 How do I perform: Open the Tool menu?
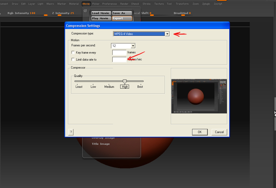(169, 4)
